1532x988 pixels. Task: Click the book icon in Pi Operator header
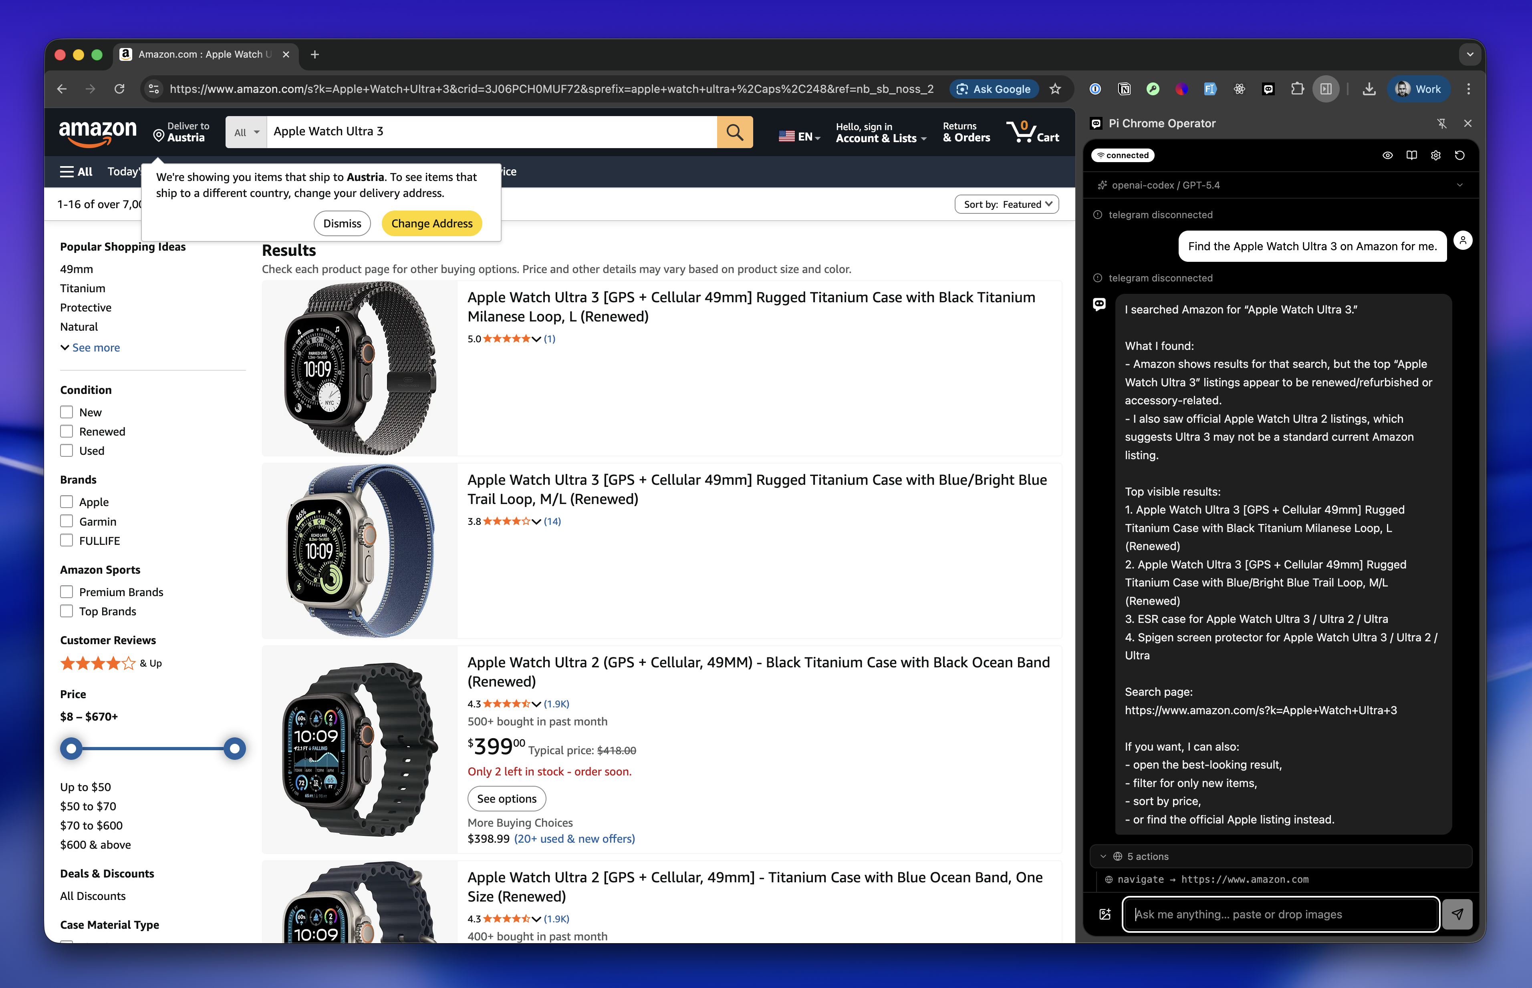[x=1411, y=155]
